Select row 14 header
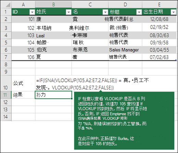This screenshot has height=153, width=178. pos(6,117)
